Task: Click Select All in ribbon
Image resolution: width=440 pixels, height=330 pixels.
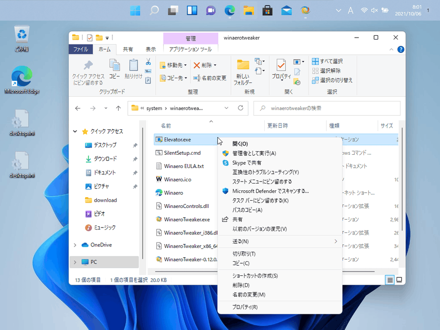Action: coord(327,61)
